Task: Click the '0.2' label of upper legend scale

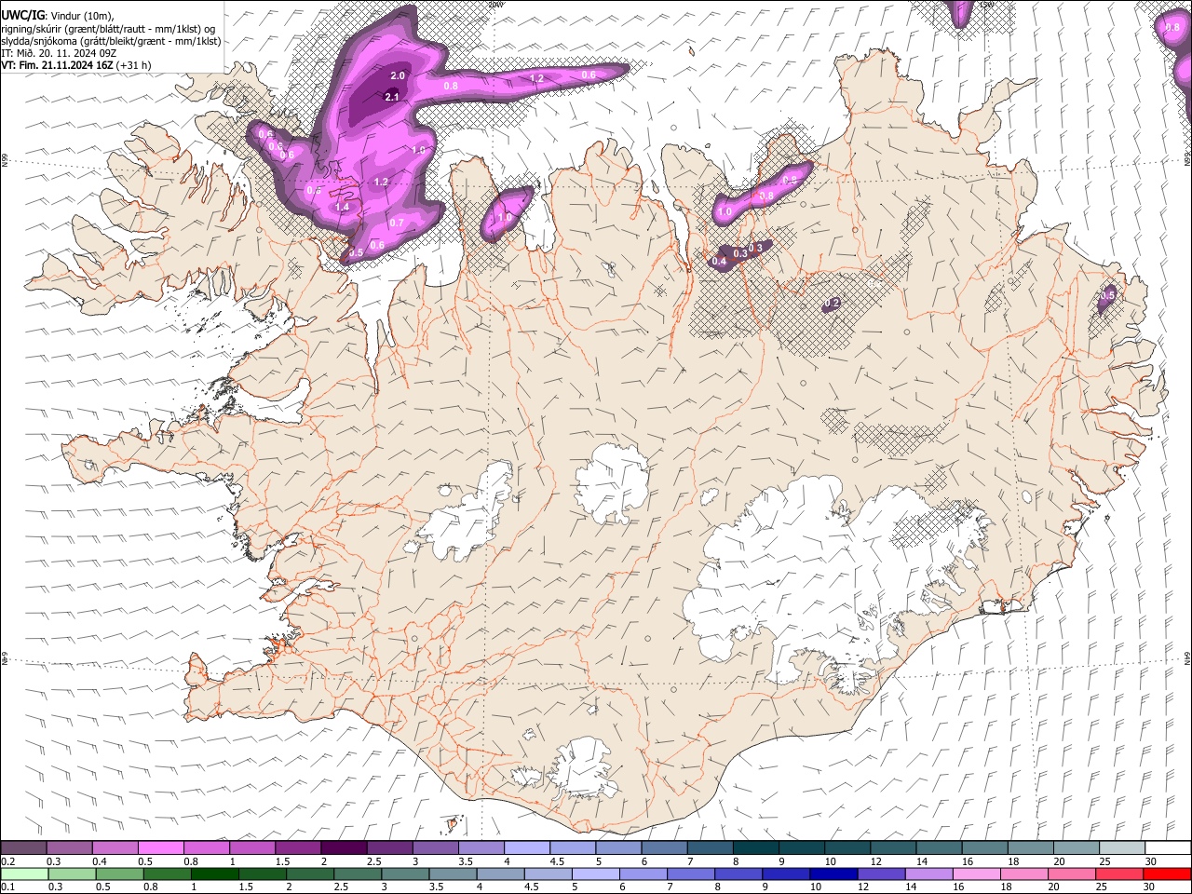Action: [x=8, y=861]
